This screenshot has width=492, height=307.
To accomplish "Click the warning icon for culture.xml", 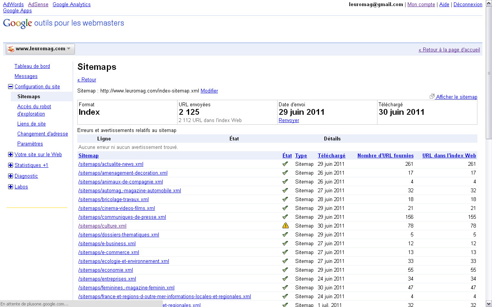I will (x=285, y=226).
